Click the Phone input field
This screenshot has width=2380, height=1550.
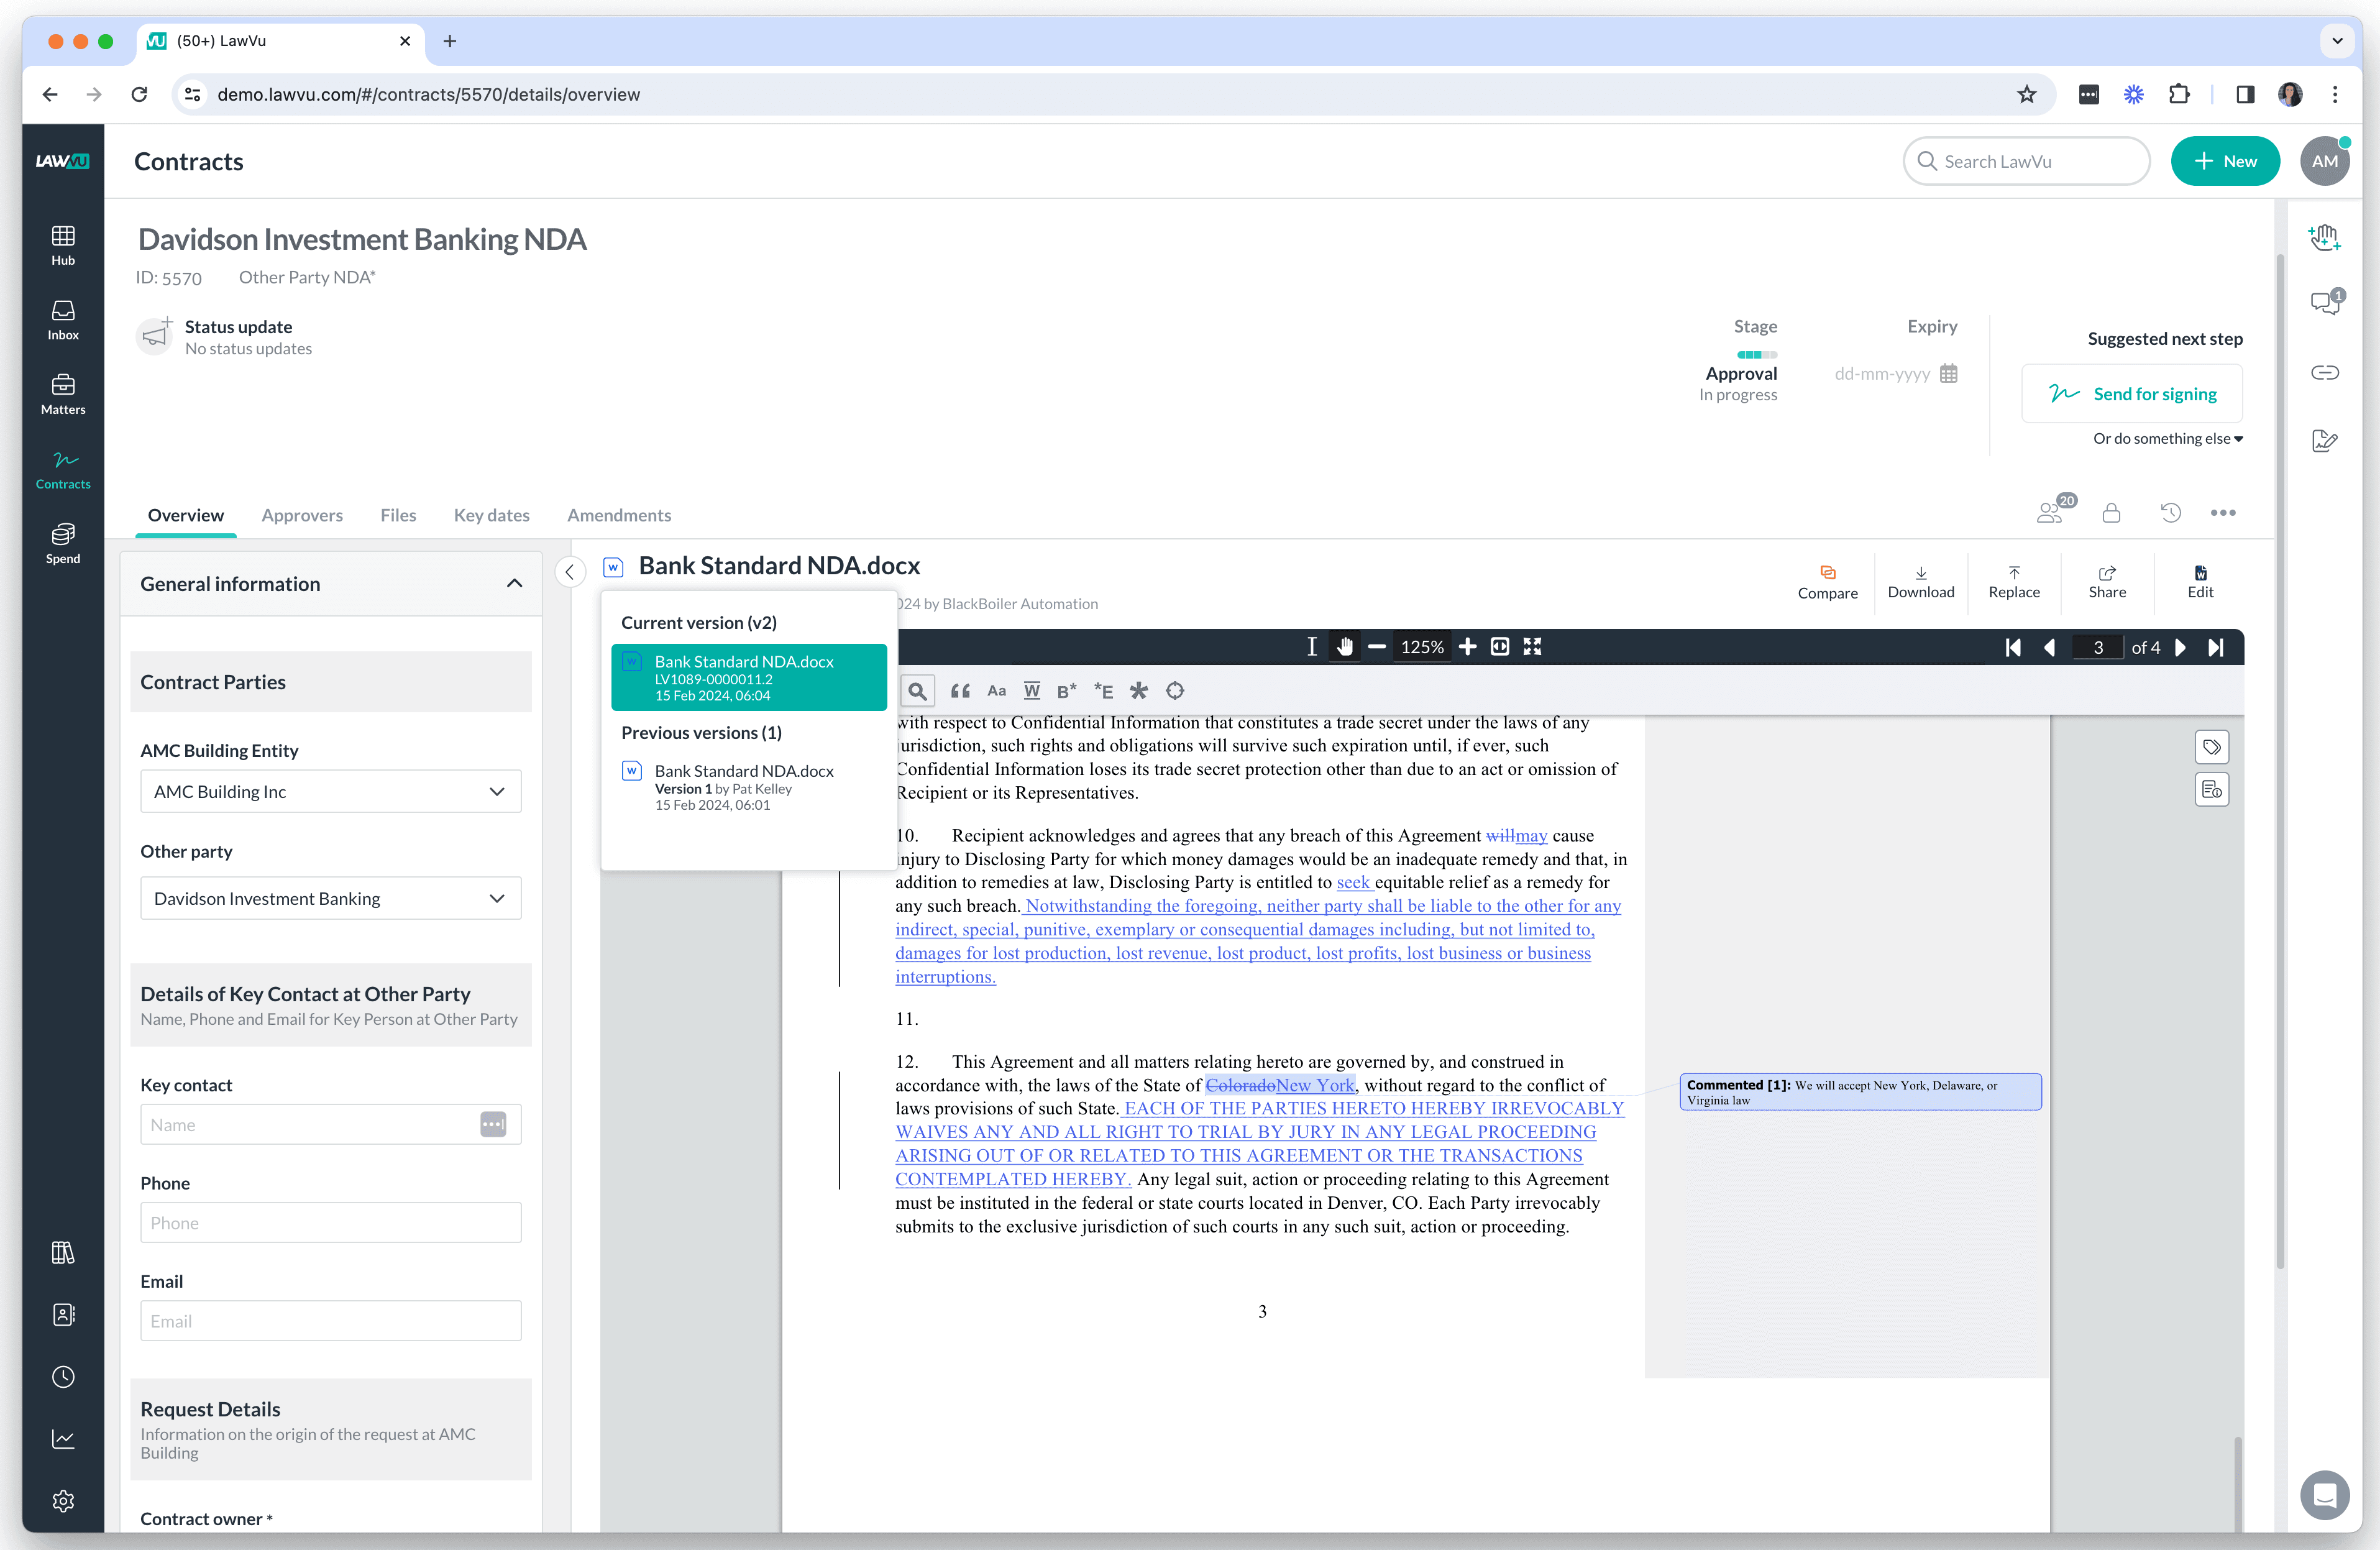point(331,1222)
